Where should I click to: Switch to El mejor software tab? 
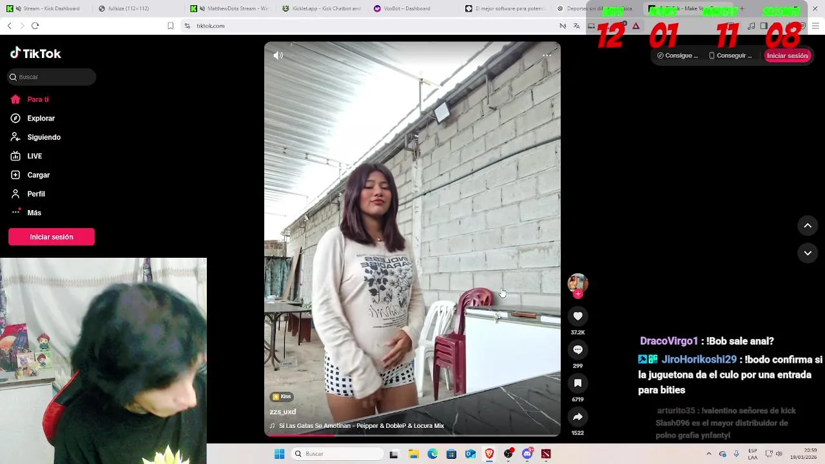pyautogui.click(x=506, y=8)
